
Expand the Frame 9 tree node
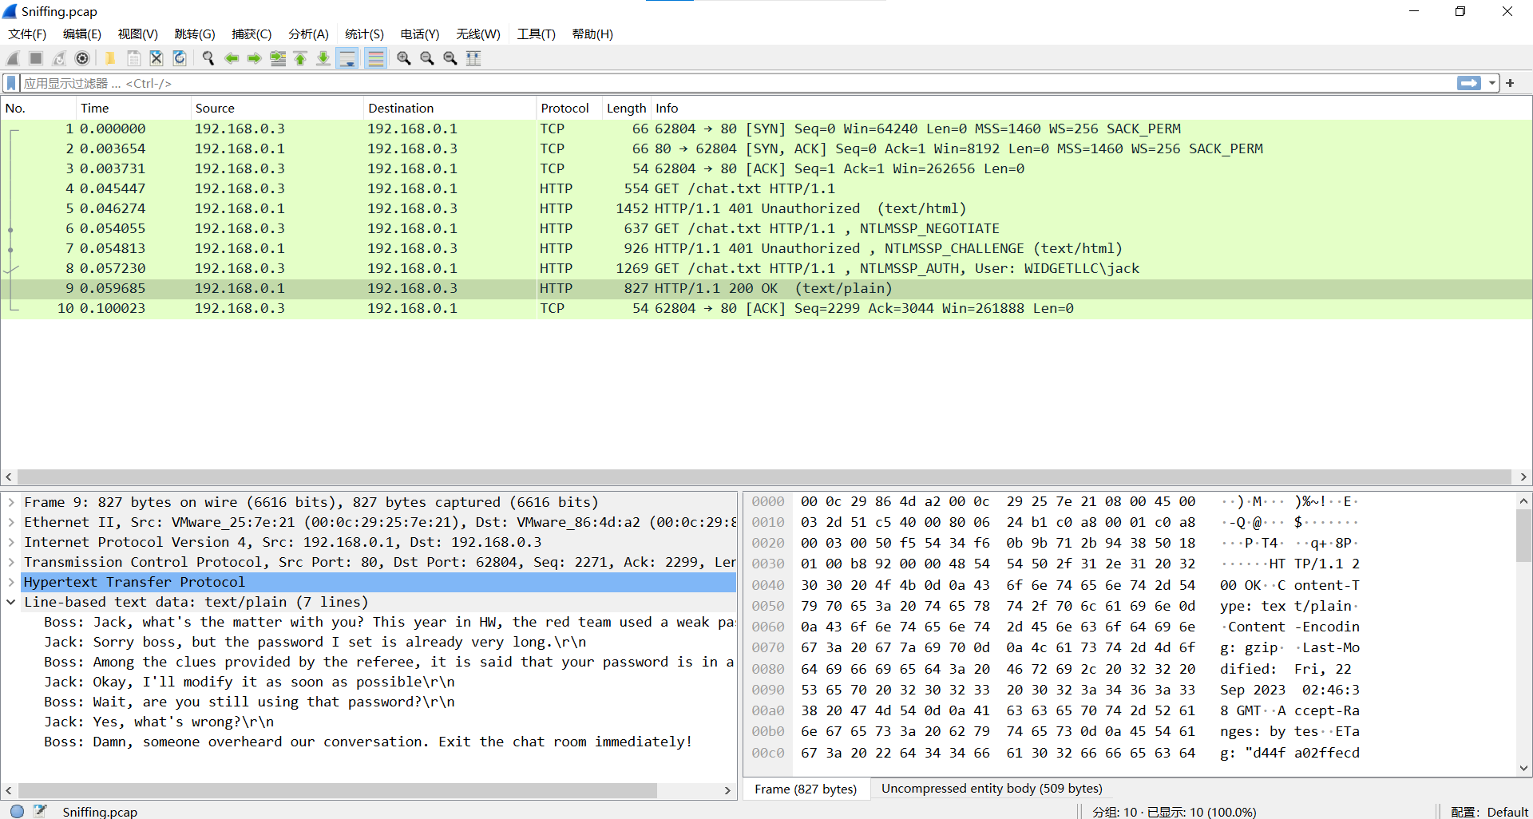(11, 503)
